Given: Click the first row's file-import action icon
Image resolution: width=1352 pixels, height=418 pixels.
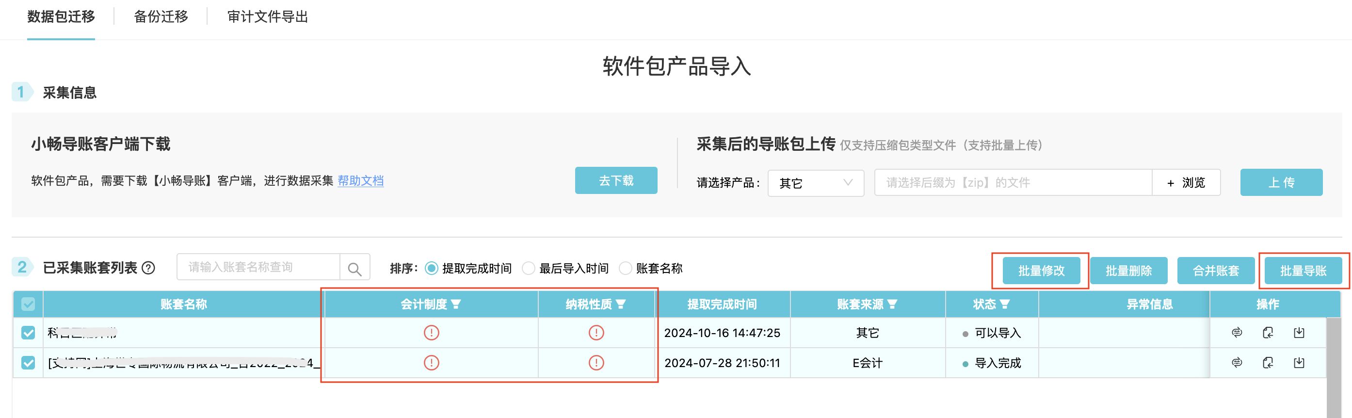Looking at the screenshot, I should pyautogui.click(x=1268, y=332).
